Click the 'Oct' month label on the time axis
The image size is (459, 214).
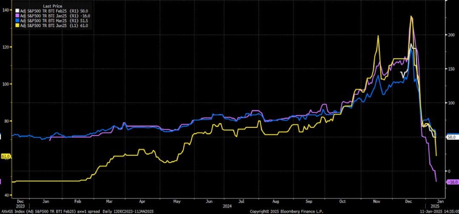tap(342, 201)
